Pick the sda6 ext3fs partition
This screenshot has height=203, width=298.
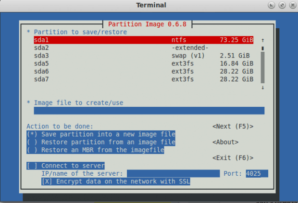(x=144, y=71)
